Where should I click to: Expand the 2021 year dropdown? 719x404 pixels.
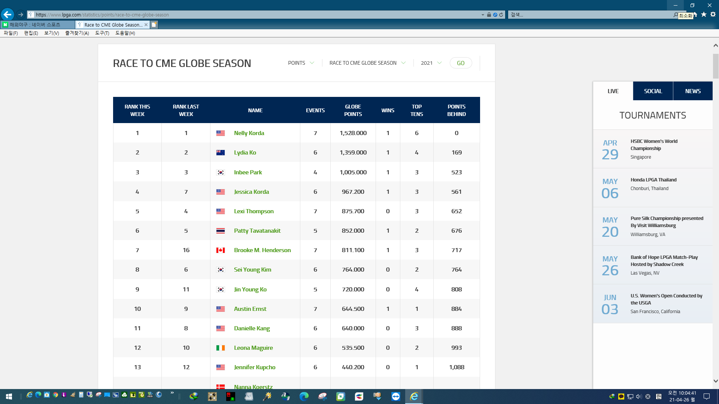click(431, 63)
